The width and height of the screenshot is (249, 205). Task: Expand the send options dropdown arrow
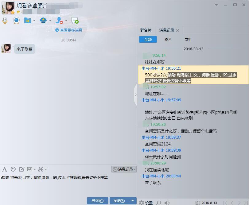point(133,201)
